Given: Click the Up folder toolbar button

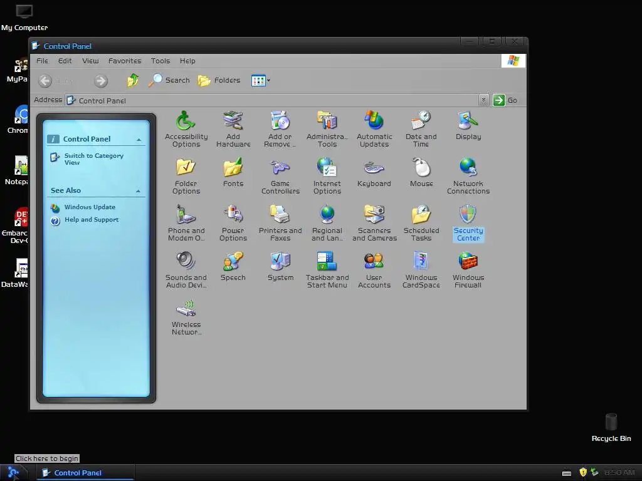Looking at the screenshot, I should (132, 81).
